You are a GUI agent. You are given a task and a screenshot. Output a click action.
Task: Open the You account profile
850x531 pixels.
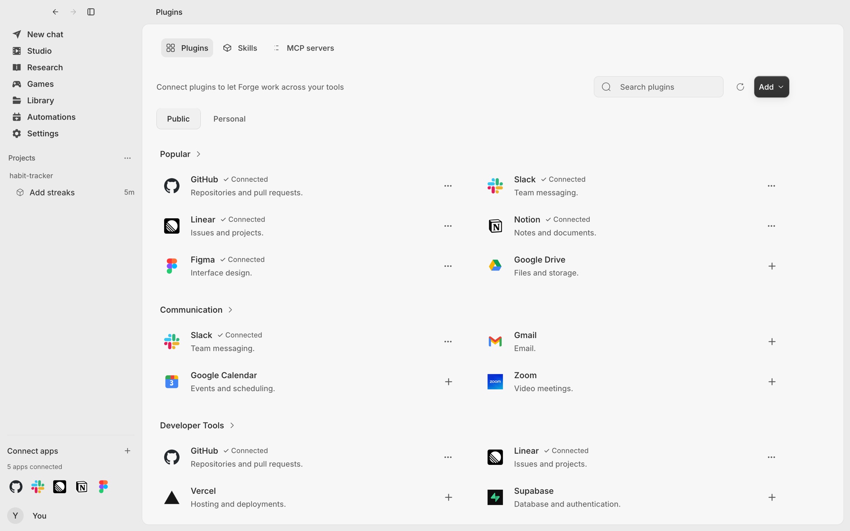pyautogui.click(x=27, y=516)
